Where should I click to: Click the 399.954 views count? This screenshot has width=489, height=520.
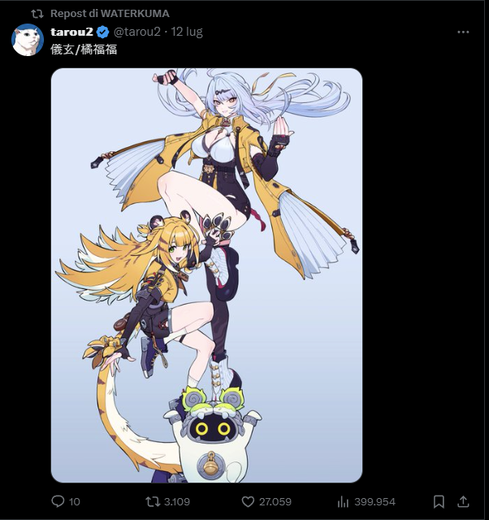pyautogui.click(x=374, y=502)
